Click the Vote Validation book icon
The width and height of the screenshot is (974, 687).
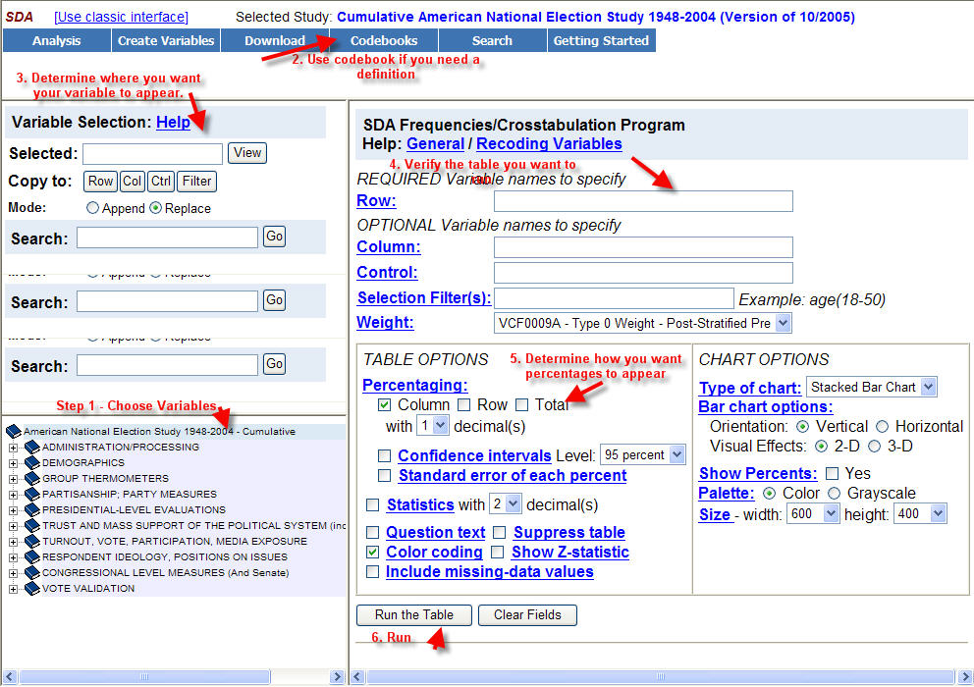coord(31,589)
